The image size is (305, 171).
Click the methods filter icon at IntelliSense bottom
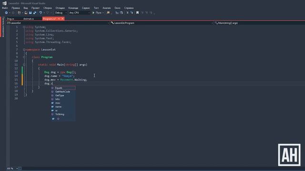(58, 119)
